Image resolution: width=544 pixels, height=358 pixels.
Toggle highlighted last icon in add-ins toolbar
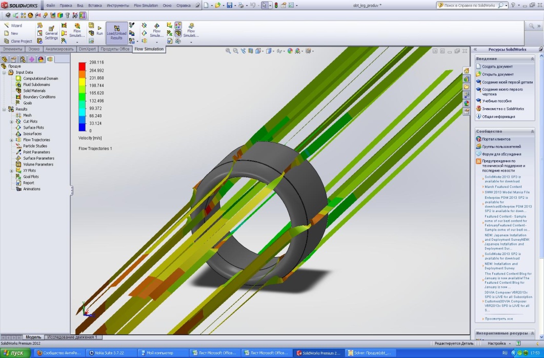click(83, 15)
